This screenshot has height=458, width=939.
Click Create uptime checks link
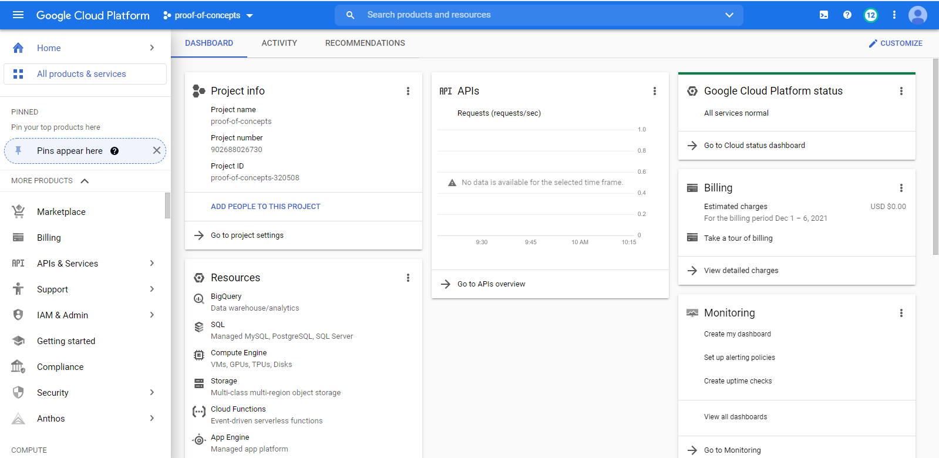738,381
